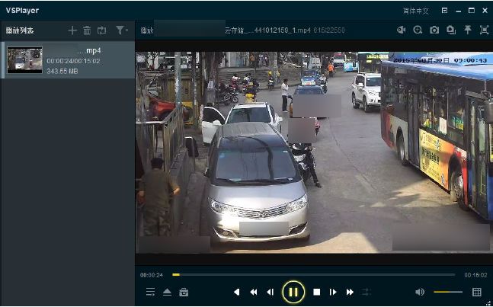Open the 简体中文 language menu
Image resolution: width=493 pixels, height=307 pixels.
(x=415, y=11)
